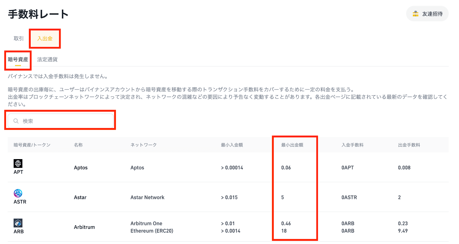Switch to the 法定通貨 sub-tab

click(47, 59)
